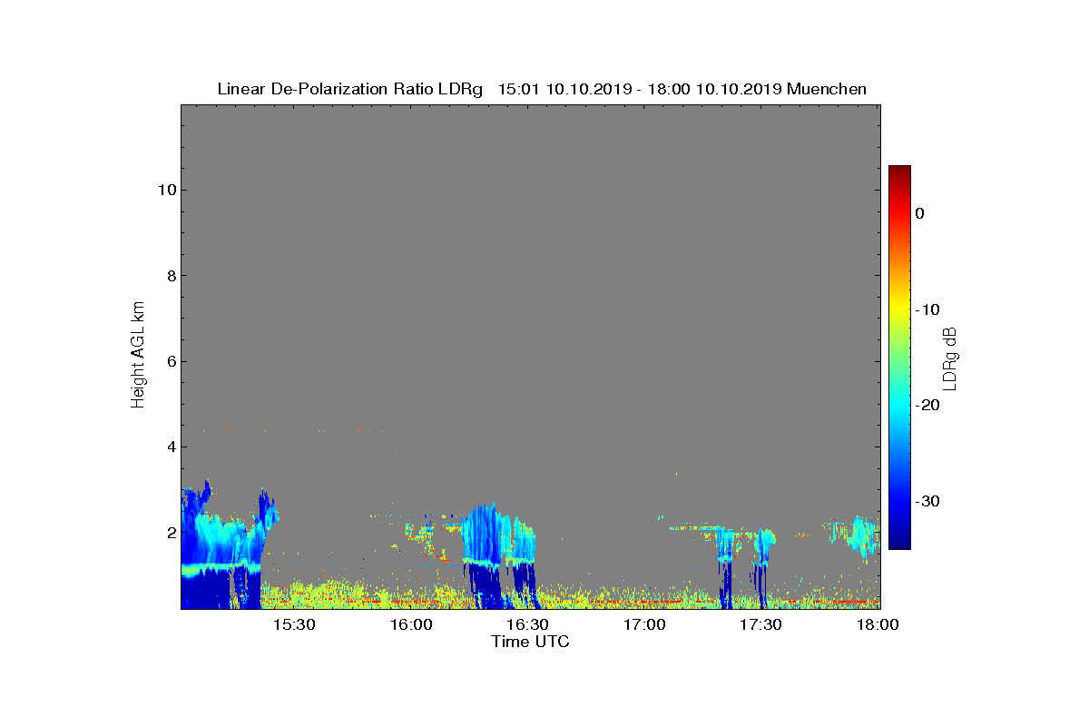Click the height tick label 6
This screenshot has height=726, width=1089.
[170, 361]
